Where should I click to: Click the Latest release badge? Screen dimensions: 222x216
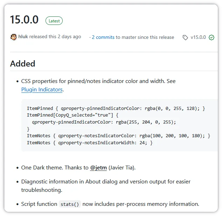(54, 21)
